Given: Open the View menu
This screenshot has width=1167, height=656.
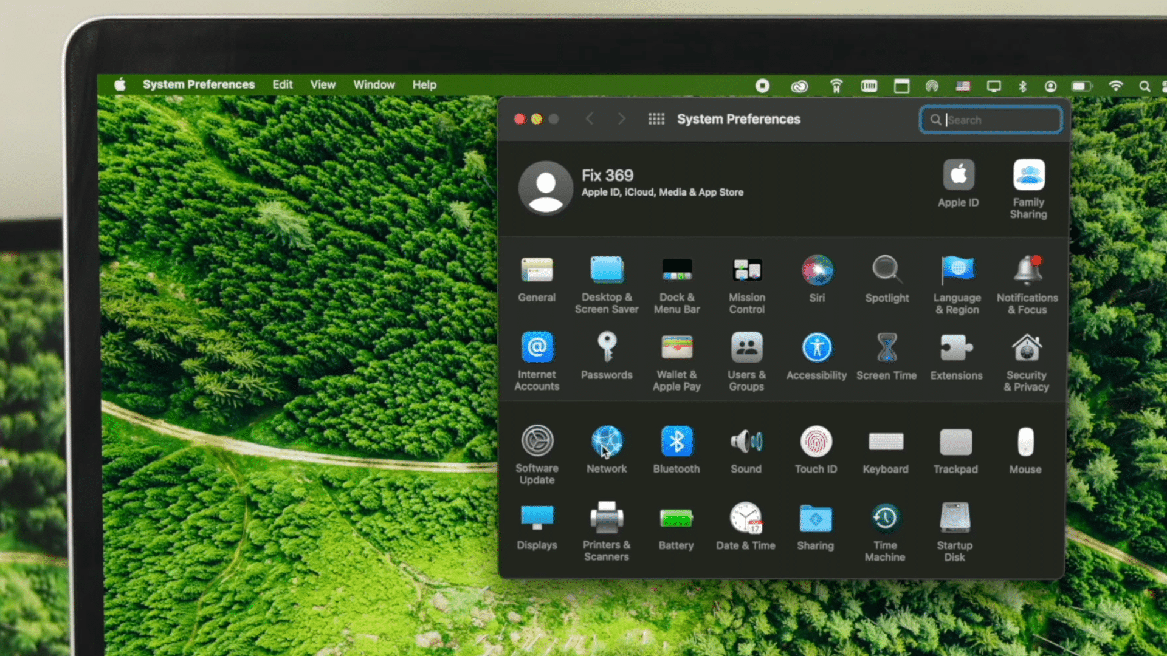Looking at the screenshot, I should [x=323, y=84].
